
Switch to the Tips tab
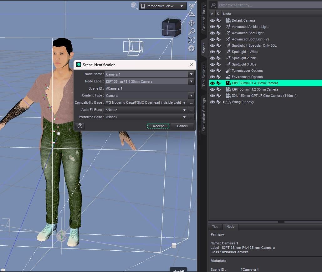tap(215, 227)
